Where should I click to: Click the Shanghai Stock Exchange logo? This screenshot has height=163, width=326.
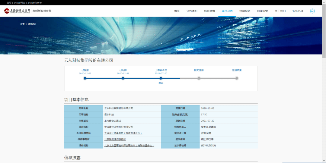tap(17, 11)
